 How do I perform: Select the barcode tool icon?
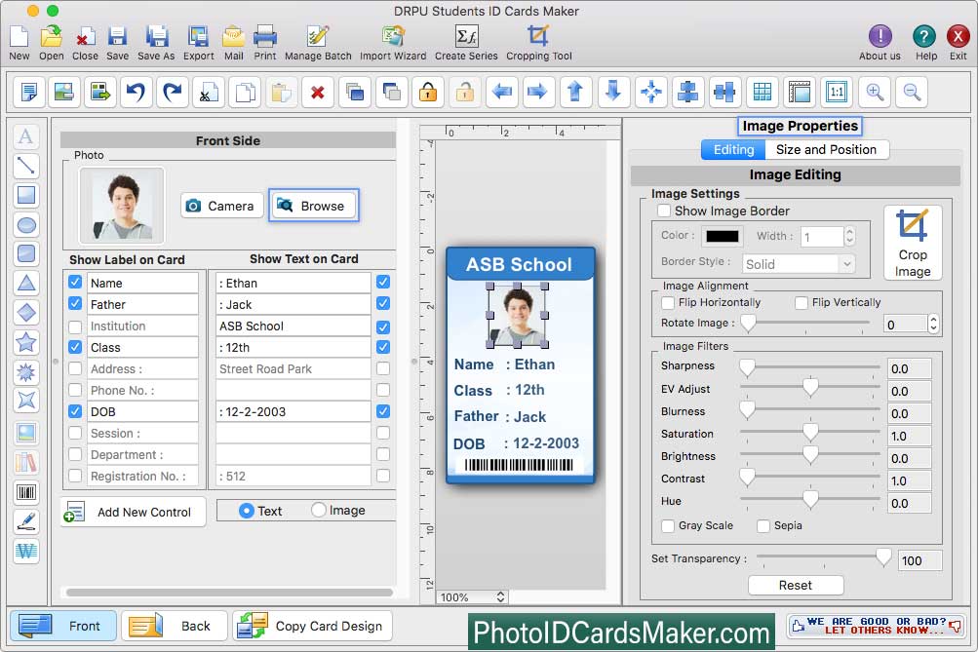pos(26,492)
